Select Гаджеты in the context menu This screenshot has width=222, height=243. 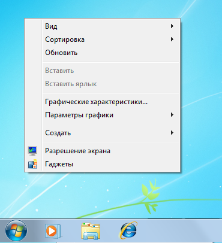click(102, 164)
